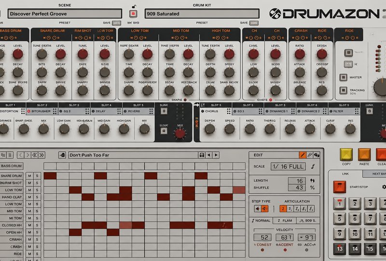Click the single right arrow in sequencer toolbar
The width and height of the screenshot is (386, 261).
click(28, 155)
